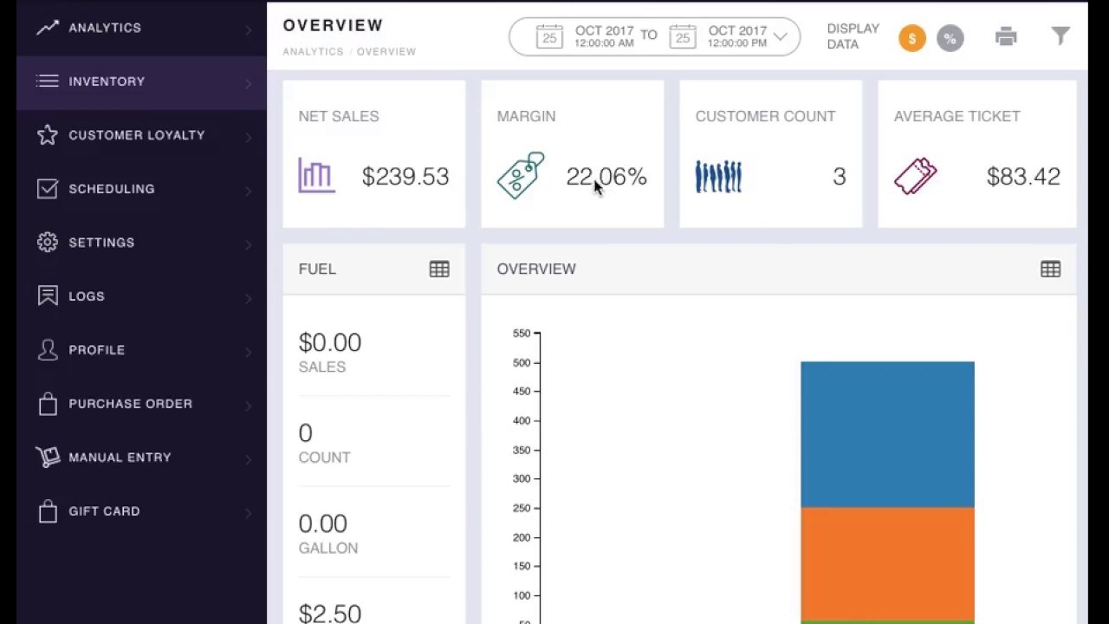Click the Average Ticket icon
Image resolution: width=1109 pixels, height=624 pixels.
tap(916, 176)
